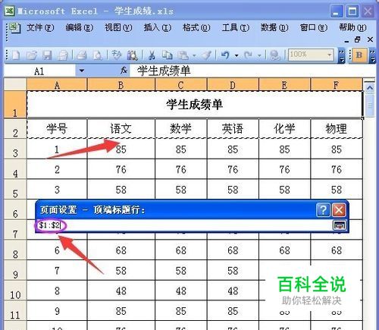Open the Paste options dropdown arrow

click(x=194, y=55)
